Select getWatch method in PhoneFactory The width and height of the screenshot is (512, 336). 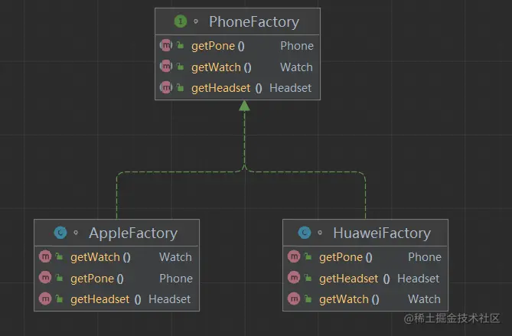coord(220,67)
